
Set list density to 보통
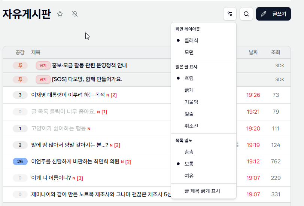pyautogui.click(x=204, y=164)
